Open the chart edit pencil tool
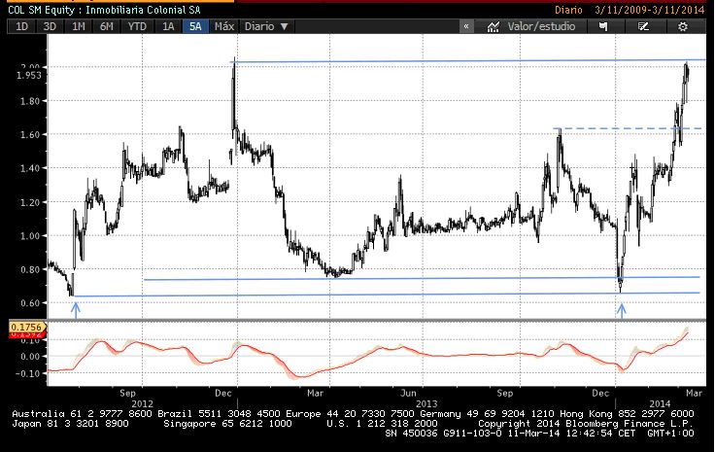The width and height of the screenshot is (715, 452). pyautogui.click(x=643, y=26)
